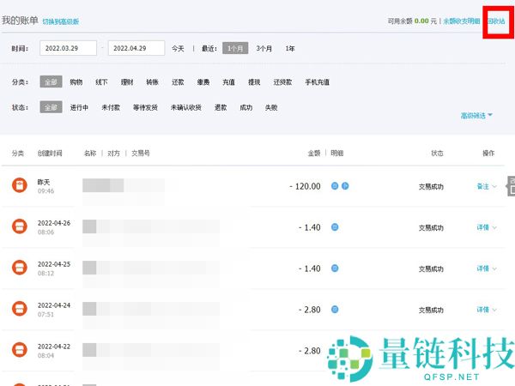The width and height of the screenshot is (515, 386).
Task: Click the category icon for the 2022-04-26 transaction
Action: point(19,226)
